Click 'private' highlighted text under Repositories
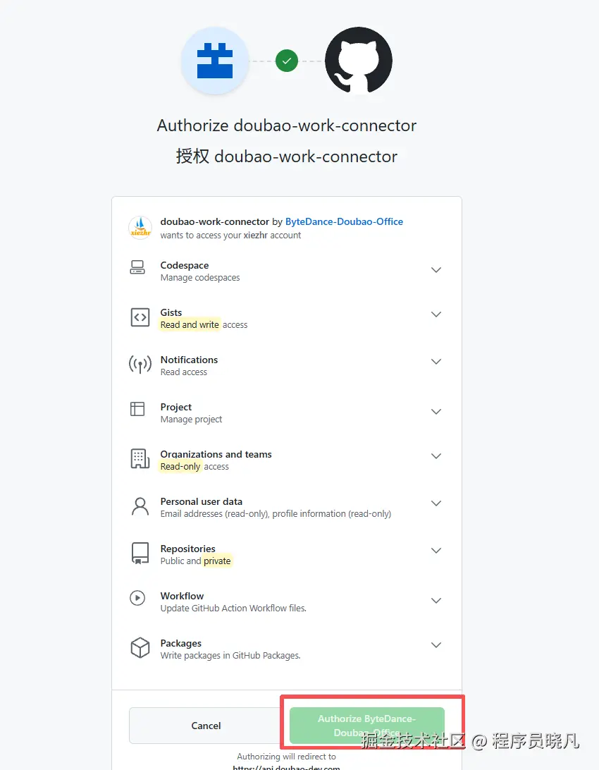The height and width of the screenshot is (770, 599). click(217, 561)
